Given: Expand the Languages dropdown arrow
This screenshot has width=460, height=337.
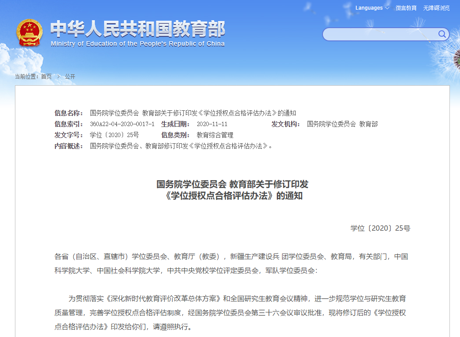Looking at the screenshot, I should pyautogui.click(x=387, y=8).
